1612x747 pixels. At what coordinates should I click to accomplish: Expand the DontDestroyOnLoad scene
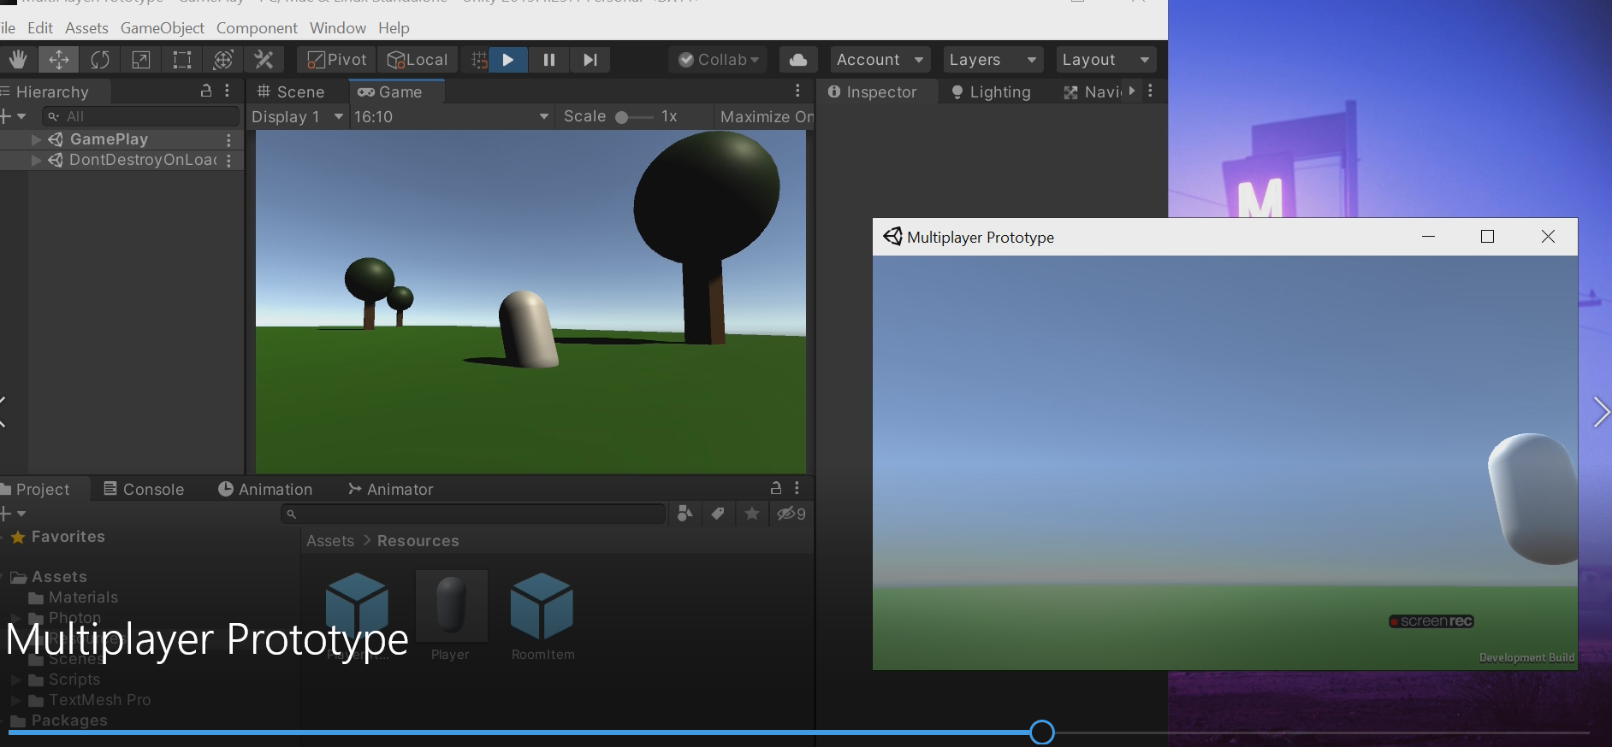36,160
